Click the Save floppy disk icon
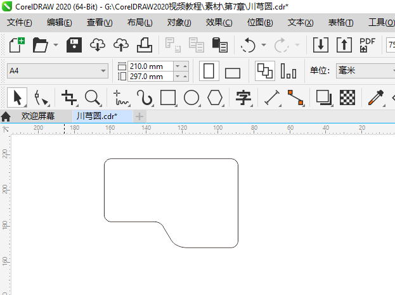 click(75, 45)
